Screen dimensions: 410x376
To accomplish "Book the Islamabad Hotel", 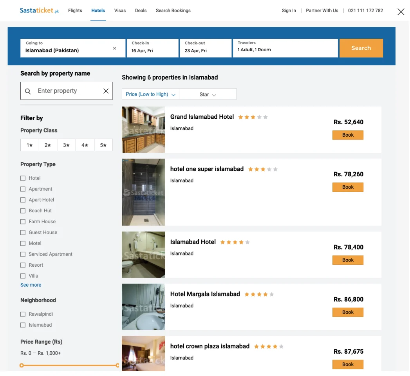I will click(348, 260).
